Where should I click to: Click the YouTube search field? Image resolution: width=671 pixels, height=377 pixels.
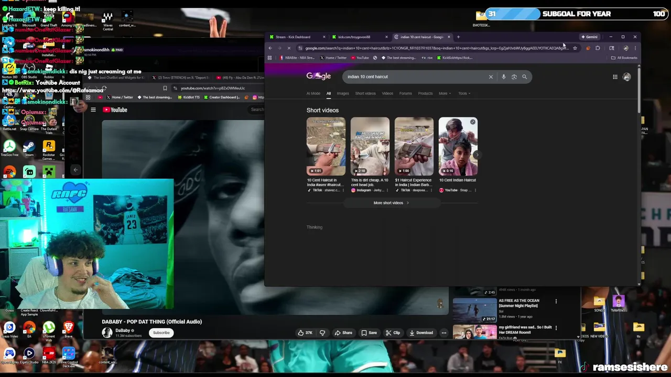click(257, 109)
